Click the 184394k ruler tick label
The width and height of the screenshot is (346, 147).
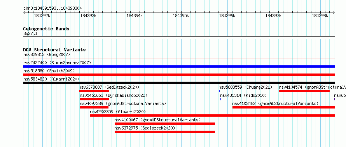pyautogui.click(x=135, y=16)
